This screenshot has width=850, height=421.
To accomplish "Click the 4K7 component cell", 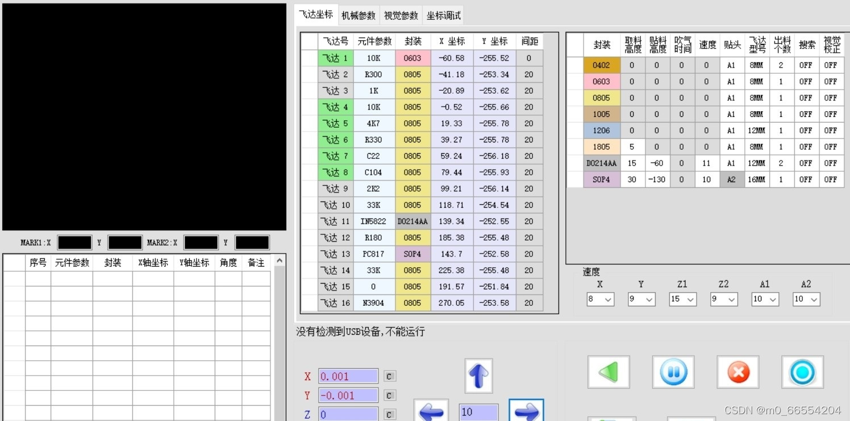I will click(373, 123).
